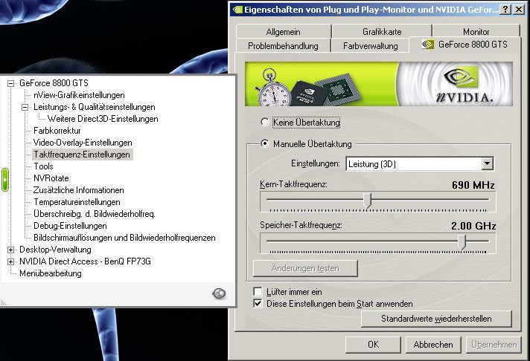Select Keine Übertaktung radio button
Screen dimensions: 530x361
265,122
